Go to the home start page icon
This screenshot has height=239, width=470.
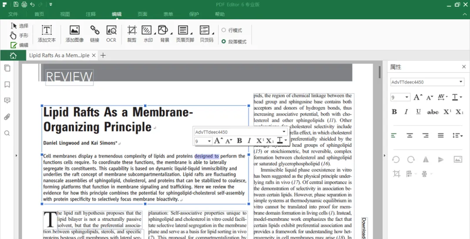13,55
